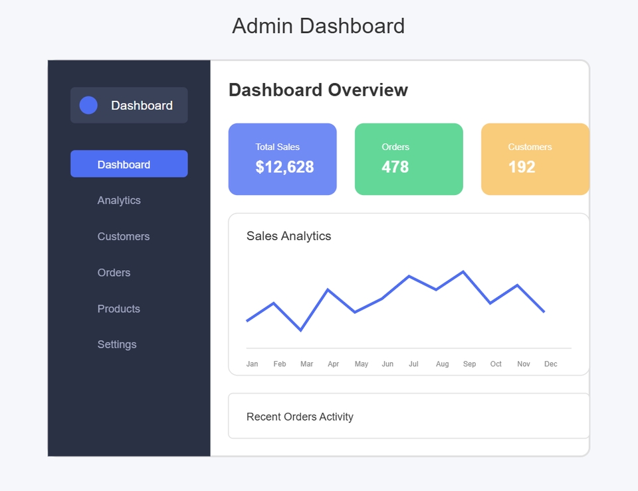
Task: Click the blue circle logo icon
Action: click(88, 105)
